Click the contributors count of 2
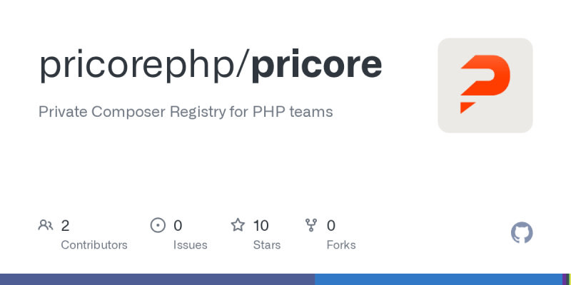This screenshot has width=571, height=285. click(65, 226)
